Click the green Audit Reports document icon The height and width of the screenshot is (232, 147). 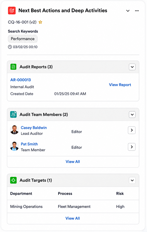coord(14,67)
